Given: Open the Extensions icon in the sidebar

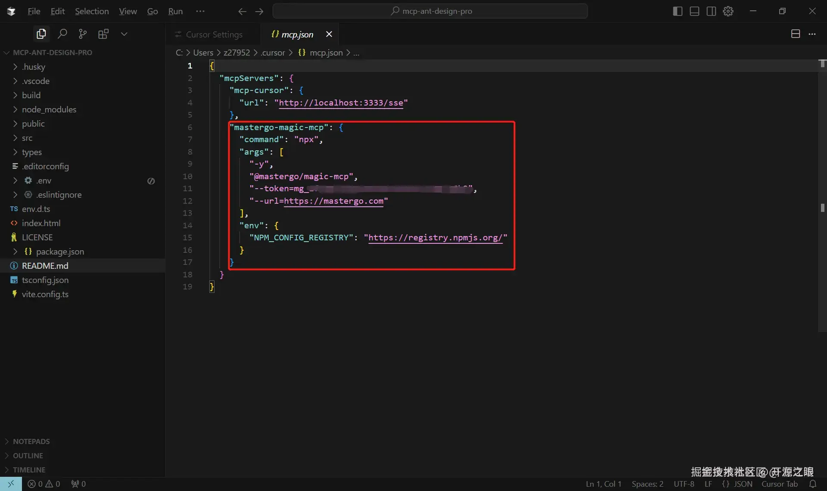Looking at the screenshot, I should point(103,34).
